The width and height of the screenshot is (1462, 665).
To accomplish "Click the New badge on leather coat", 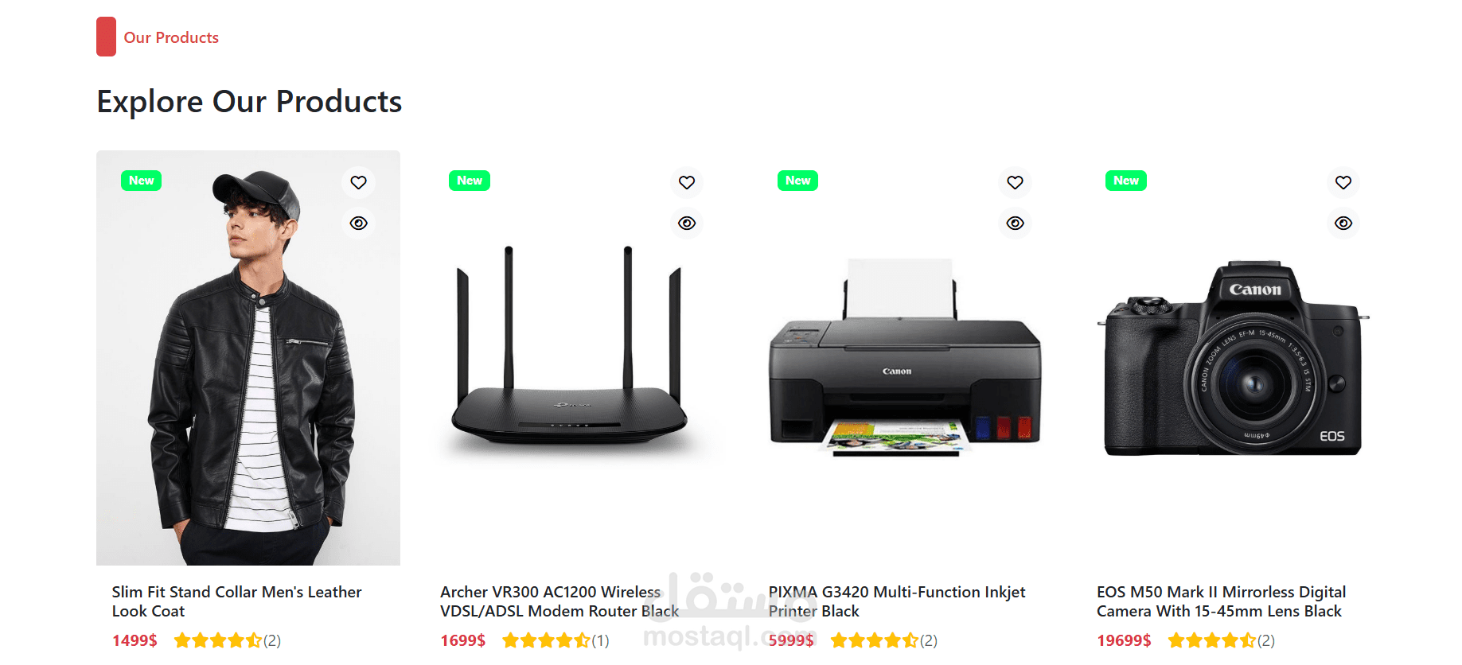I will [x=142, y=181].
